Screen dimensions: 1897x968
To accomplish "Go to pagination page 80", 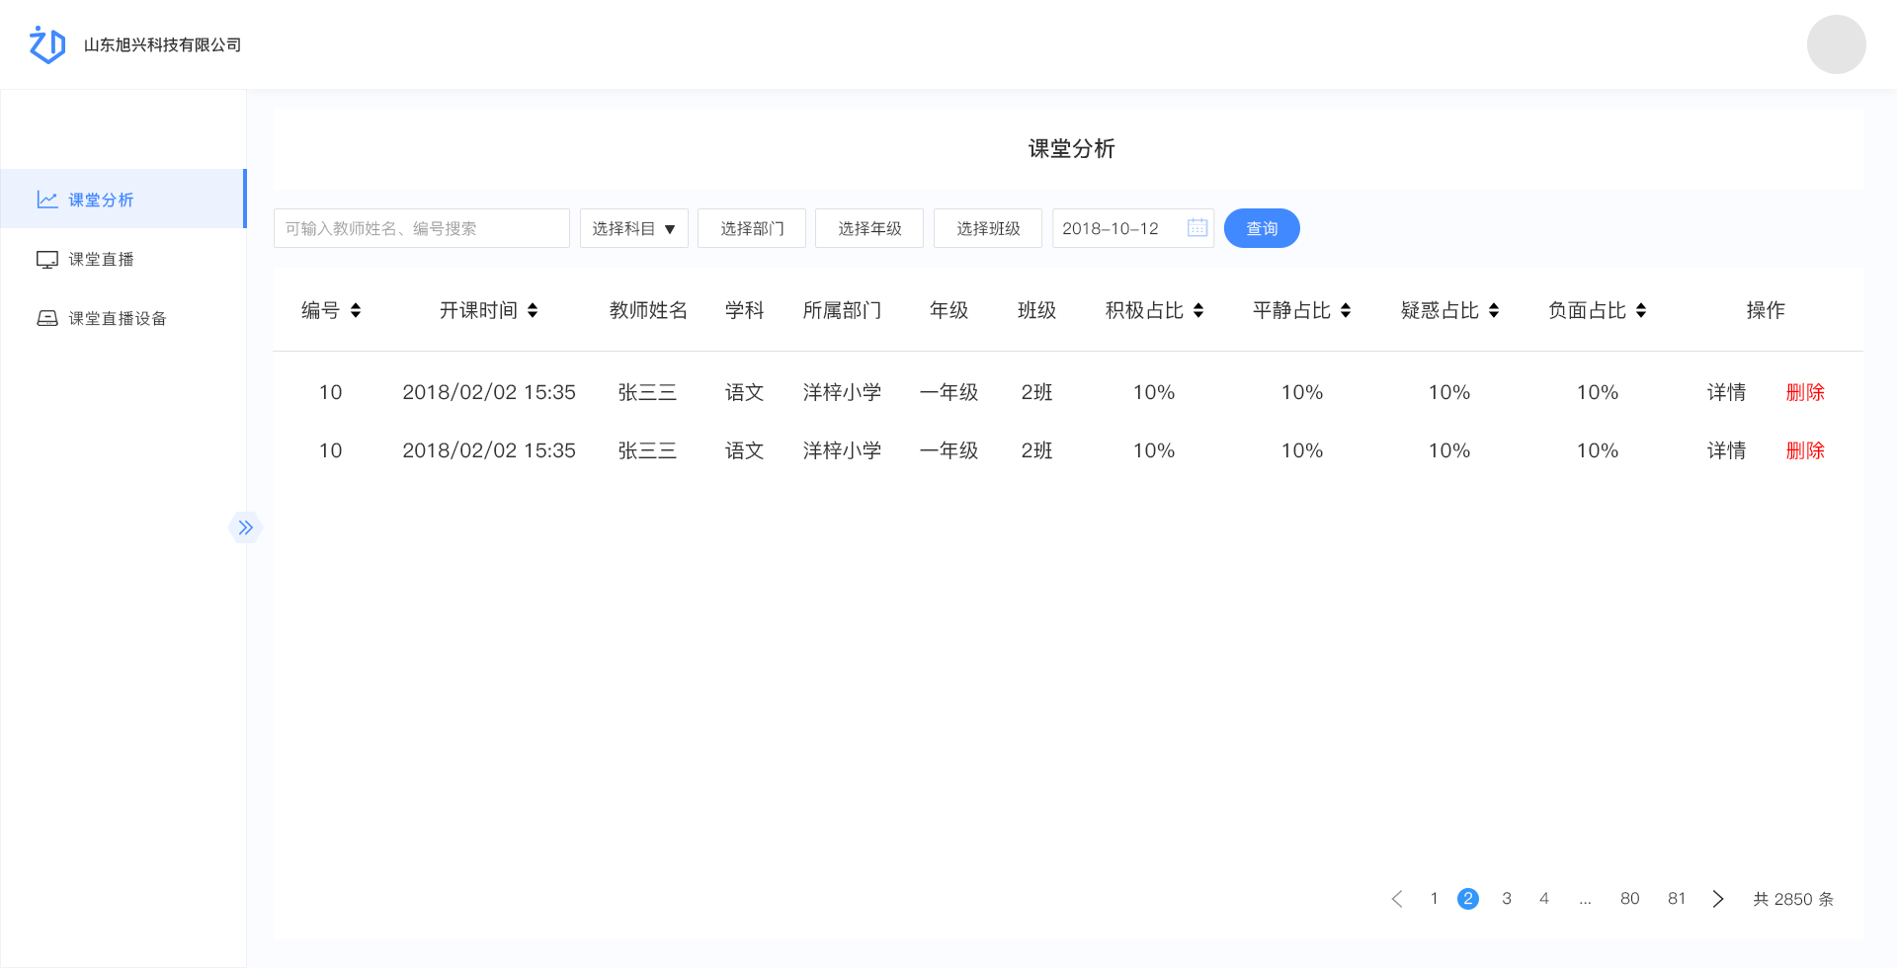I will [x=1630, y=899].
